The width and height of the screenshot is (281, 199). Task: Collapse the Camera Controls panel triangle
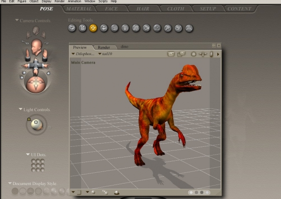tap(17, 20)
